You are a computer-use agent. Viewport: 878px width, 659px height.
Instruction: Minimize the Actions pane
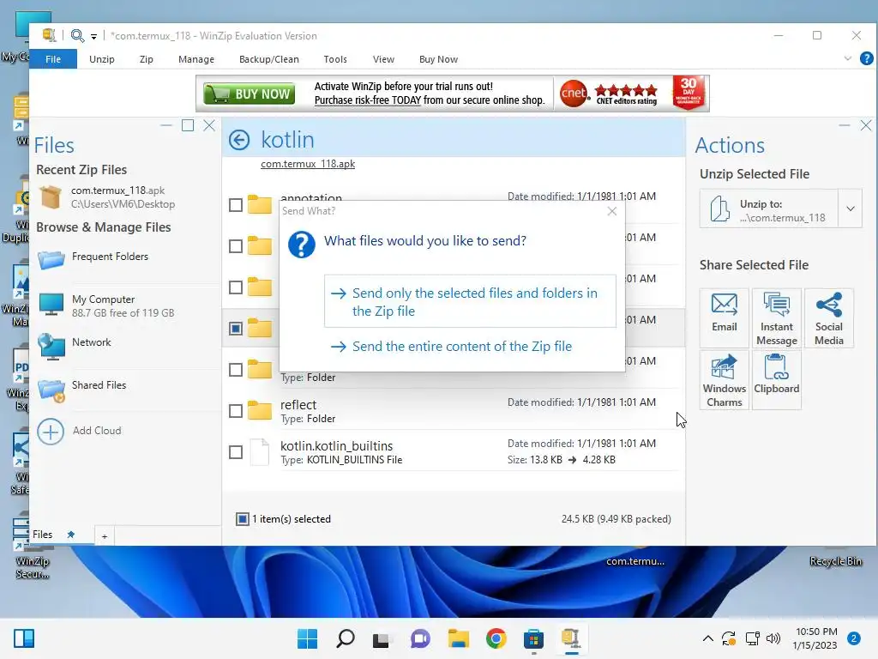845,125
